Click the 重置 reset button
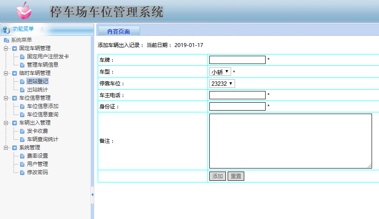 tap(236, 176)
